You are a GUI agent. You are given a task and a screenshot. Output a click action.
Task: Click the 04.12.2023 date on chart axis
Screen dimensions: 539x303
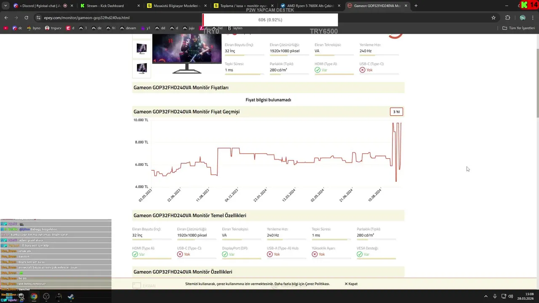pos(232,195)
